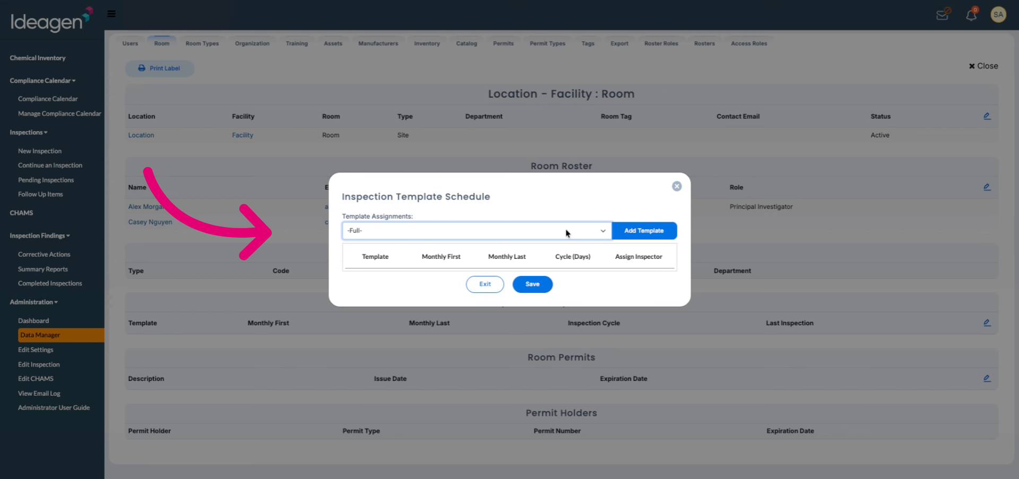Open Follow Up Items in sidebar
This screenshot has width=1019, height=479.
[40, 195]
